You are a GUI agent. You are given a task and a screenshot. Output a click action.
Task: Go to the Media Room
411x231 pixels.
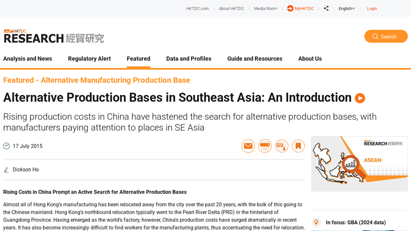point(265,8)
